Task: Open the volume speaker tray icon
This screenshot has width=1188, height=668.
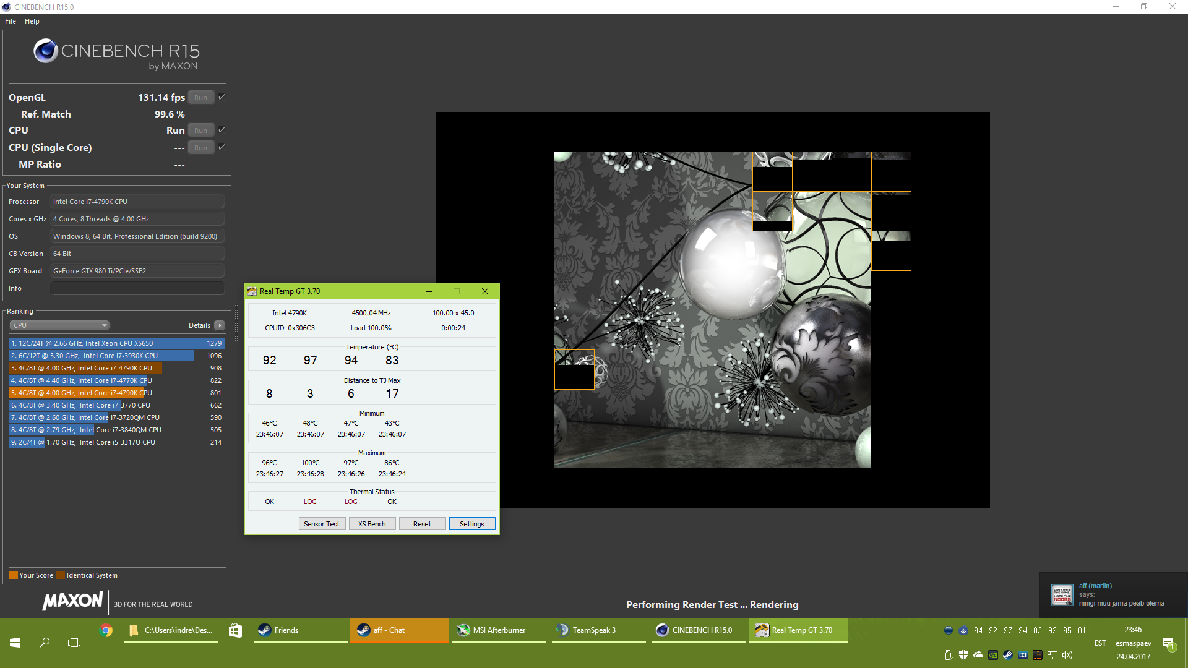Action: point(1067,655)
